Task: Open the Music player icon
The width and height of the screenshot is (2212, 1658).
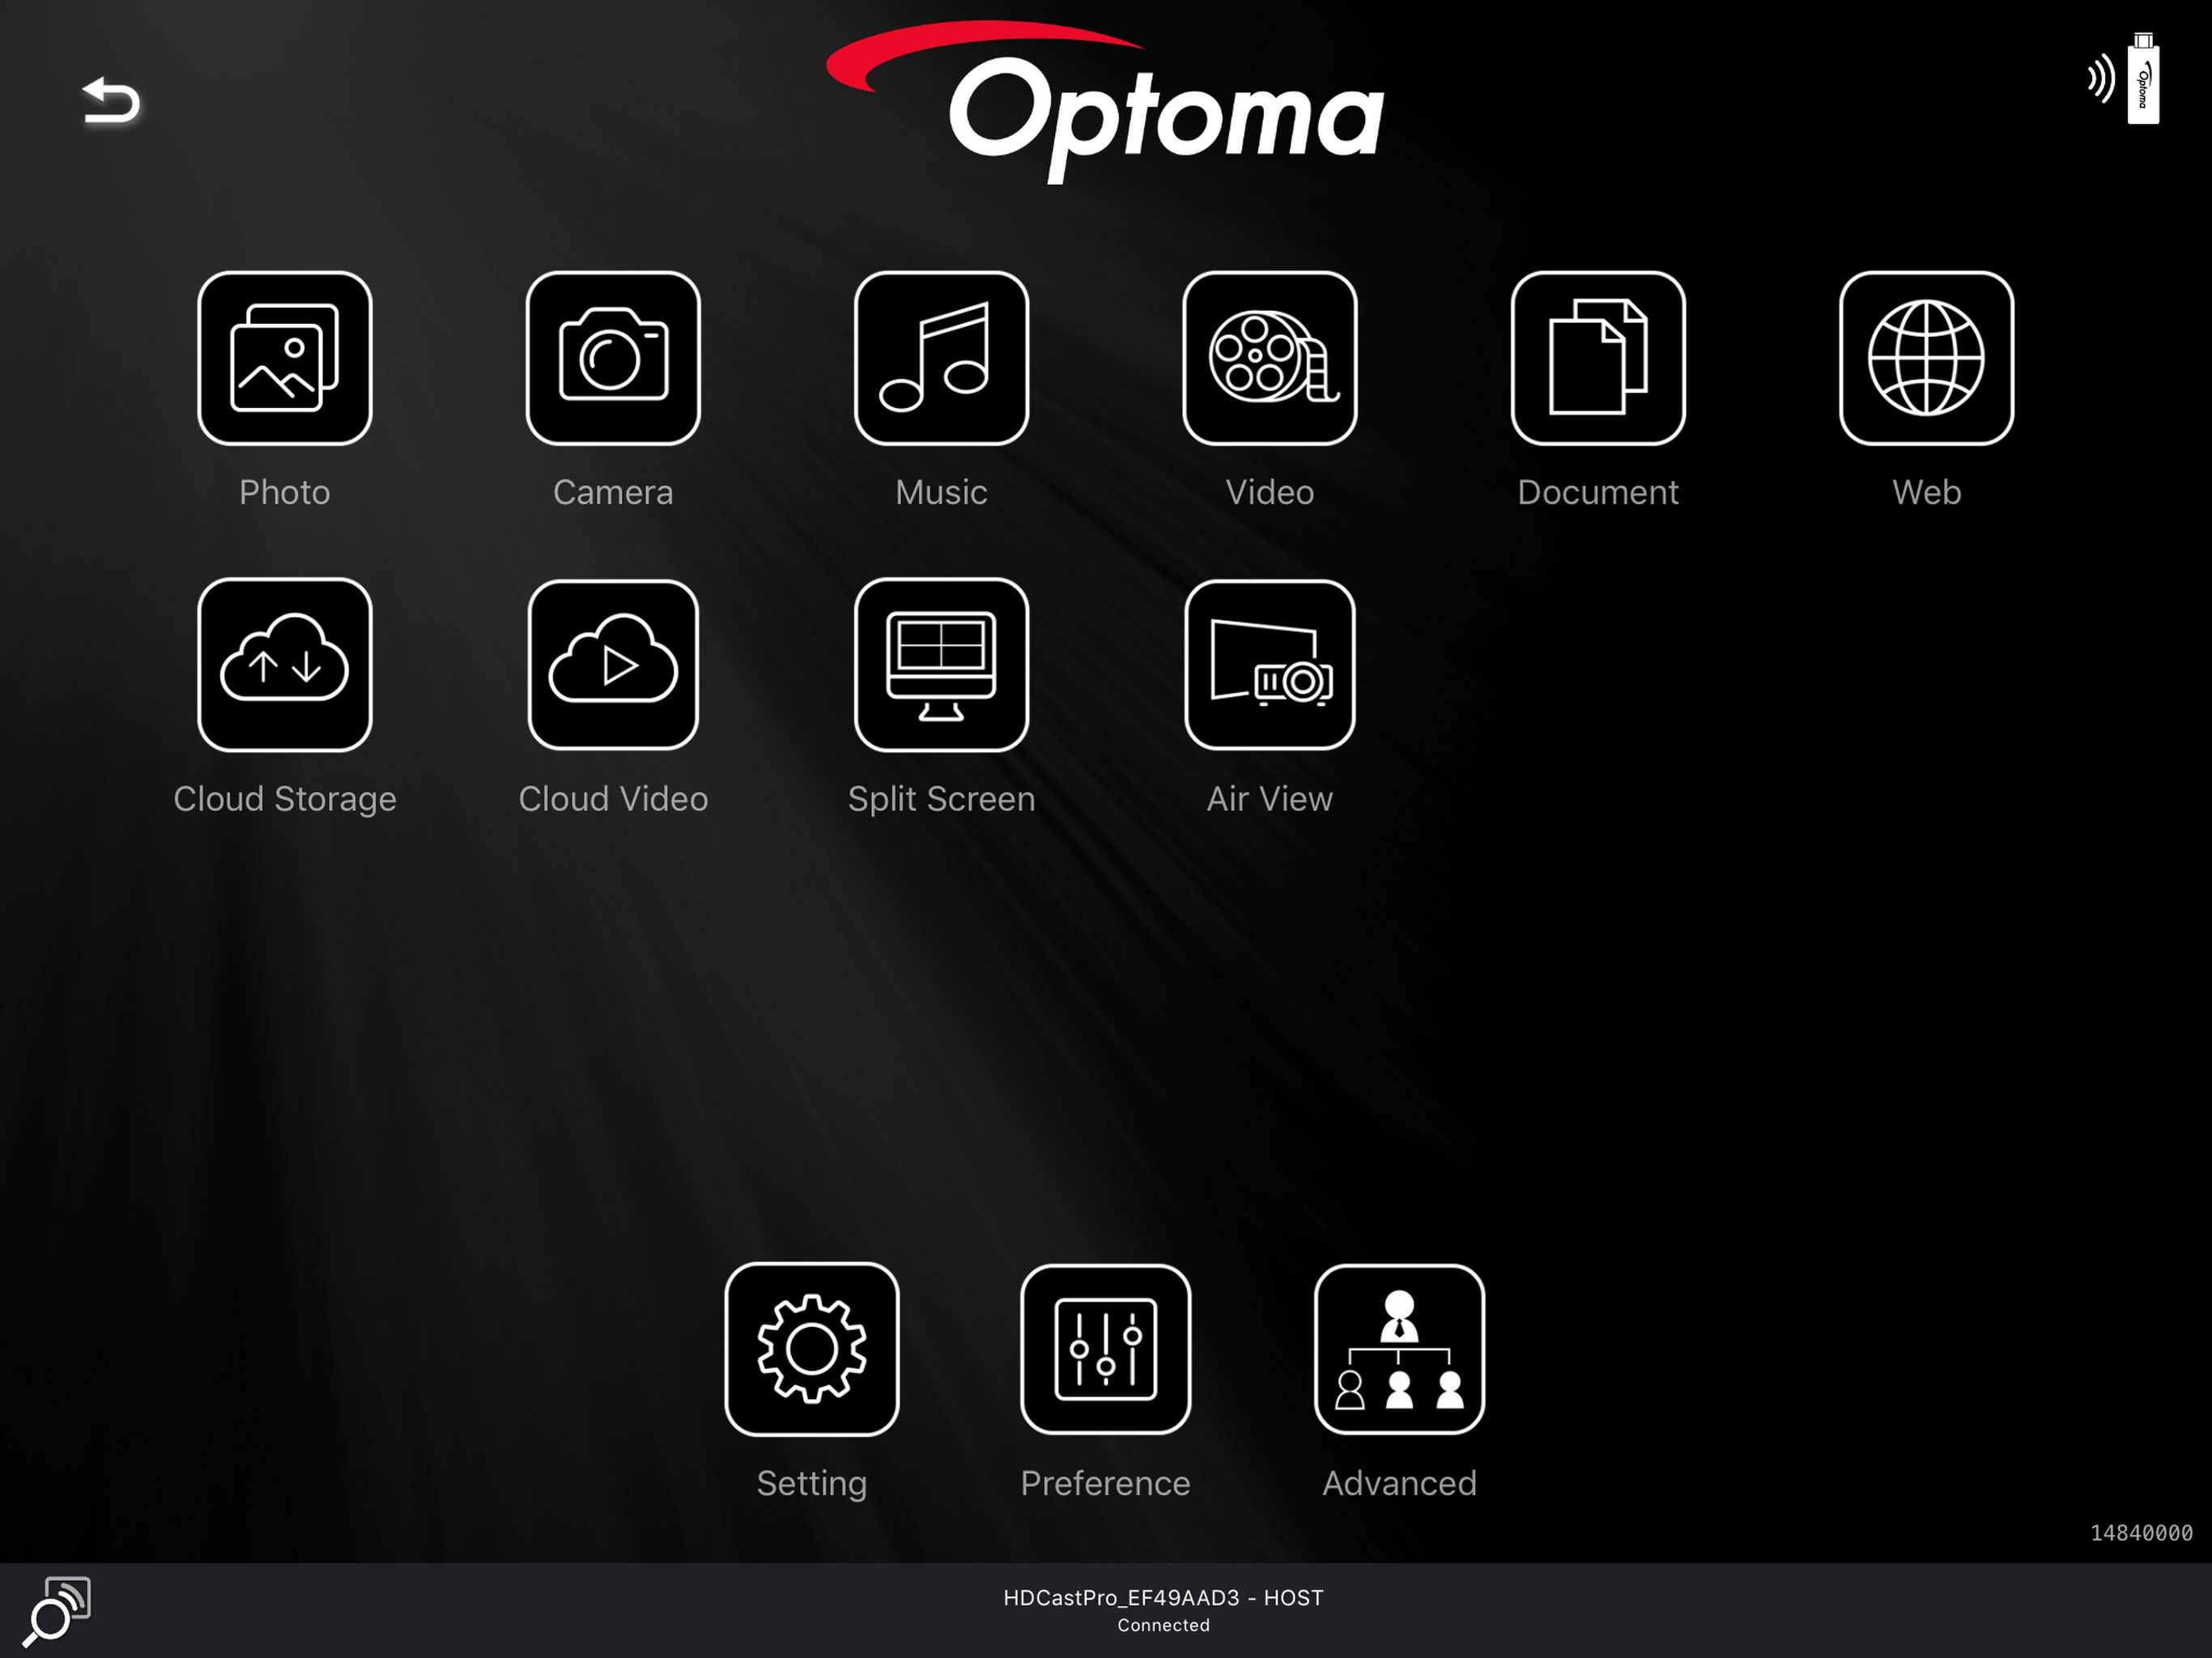Action: coord(941,358)
